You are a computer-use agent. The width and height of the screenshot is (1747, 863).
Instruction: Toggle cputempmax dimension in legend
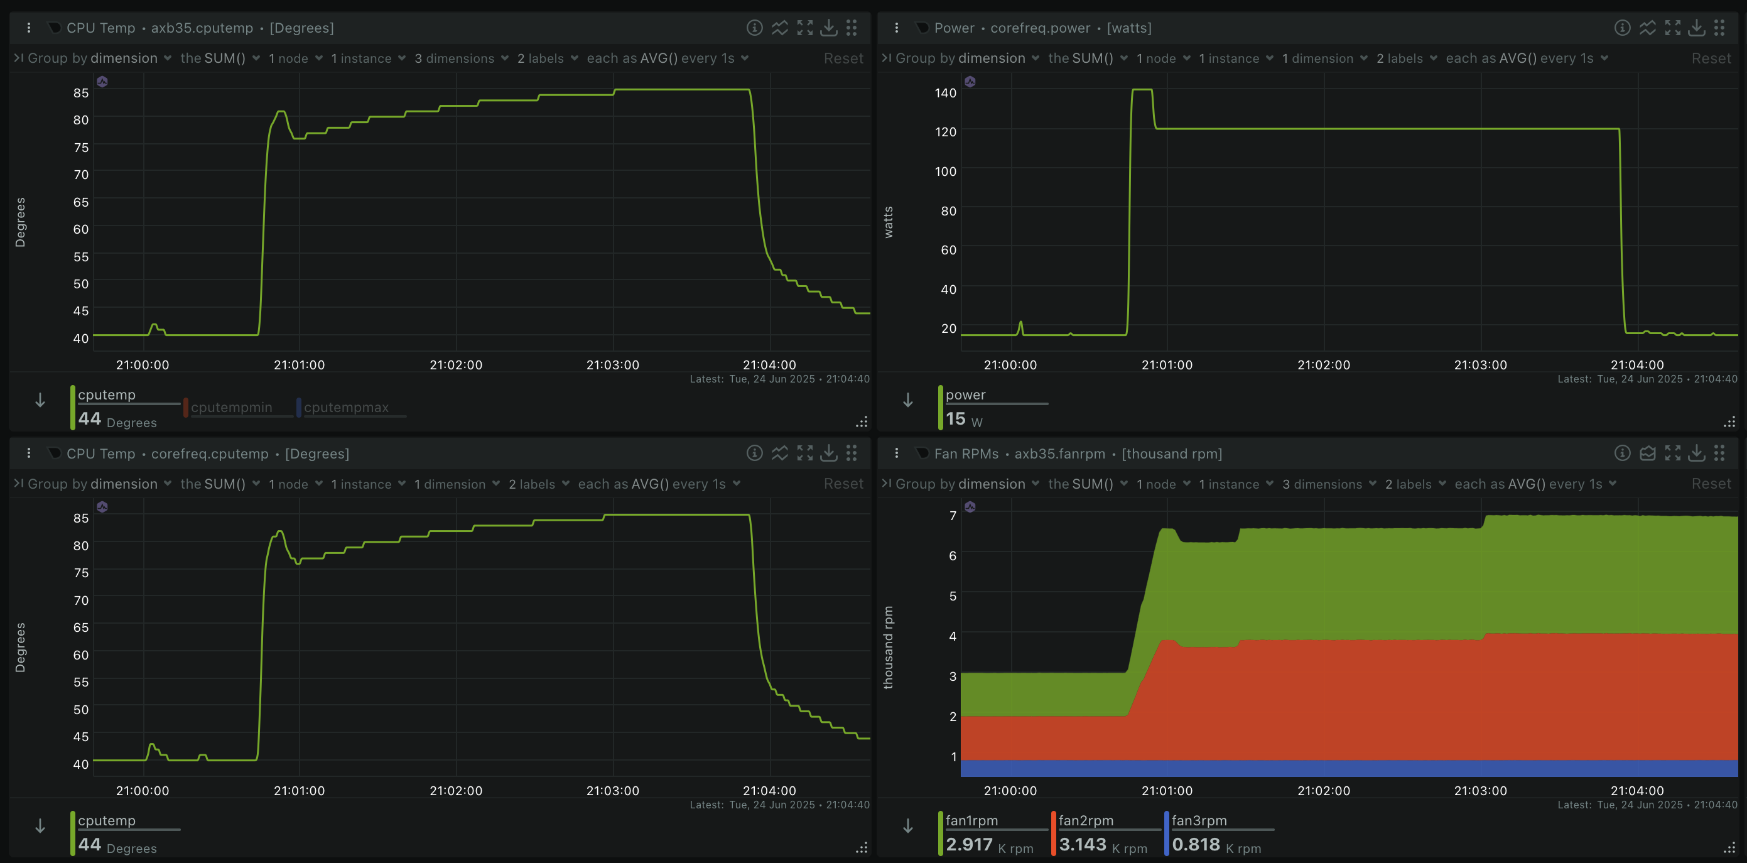pyautogui.click(x=346, y=407)
